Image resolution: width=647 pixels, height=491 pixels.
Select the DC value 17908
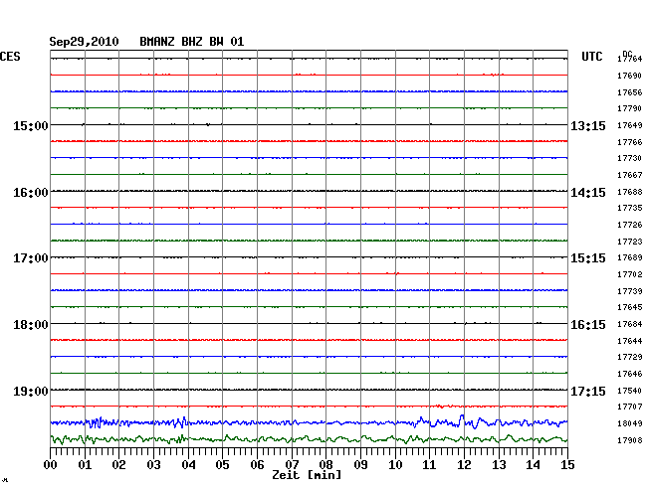[x=630, y=440]
